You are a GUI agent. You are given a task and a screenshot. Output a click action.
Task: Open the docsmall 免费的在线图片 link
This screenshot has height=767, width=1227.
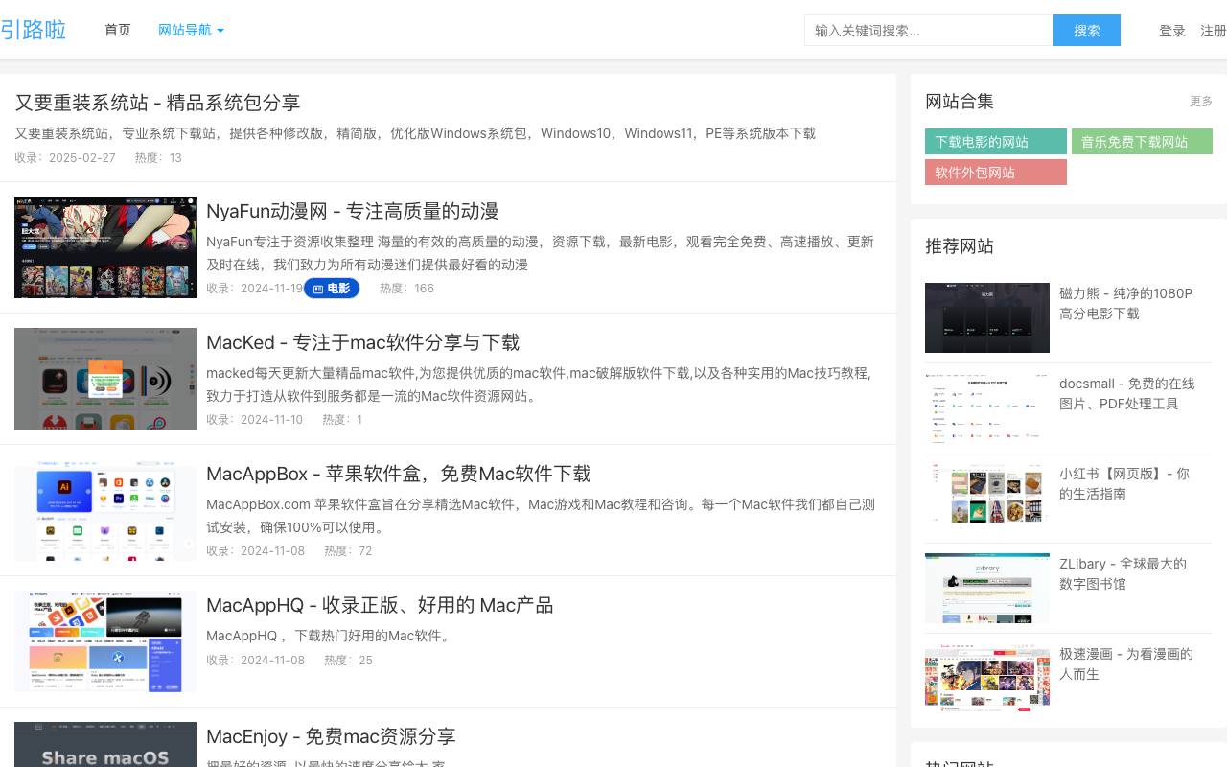(1127, 393)
